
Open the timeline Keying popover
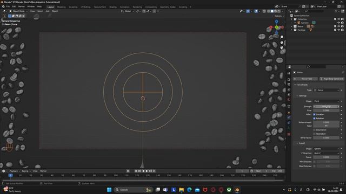26,171
